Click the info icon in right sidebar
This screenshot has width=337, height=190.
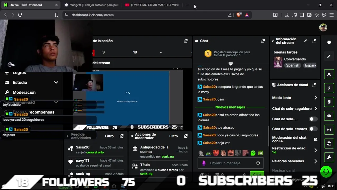pyautogui.click(x=329, y=42)
